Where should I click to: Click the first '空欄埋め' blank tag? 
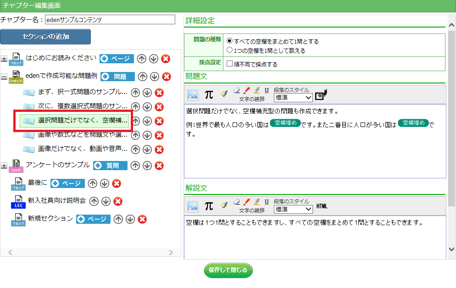[x=285, y=123]
